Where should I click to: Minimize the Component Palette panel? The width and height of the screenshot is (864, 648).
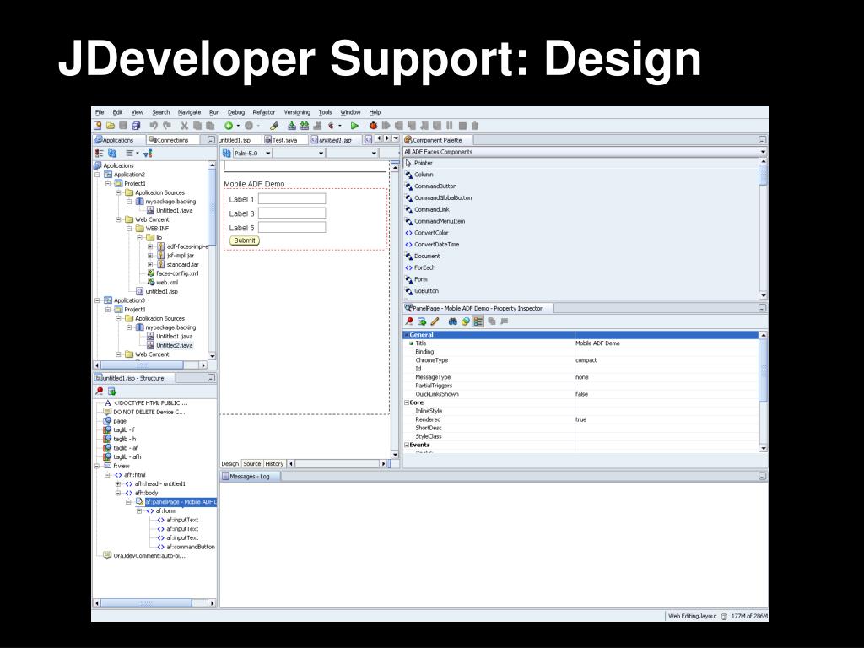tap(763, 140)
